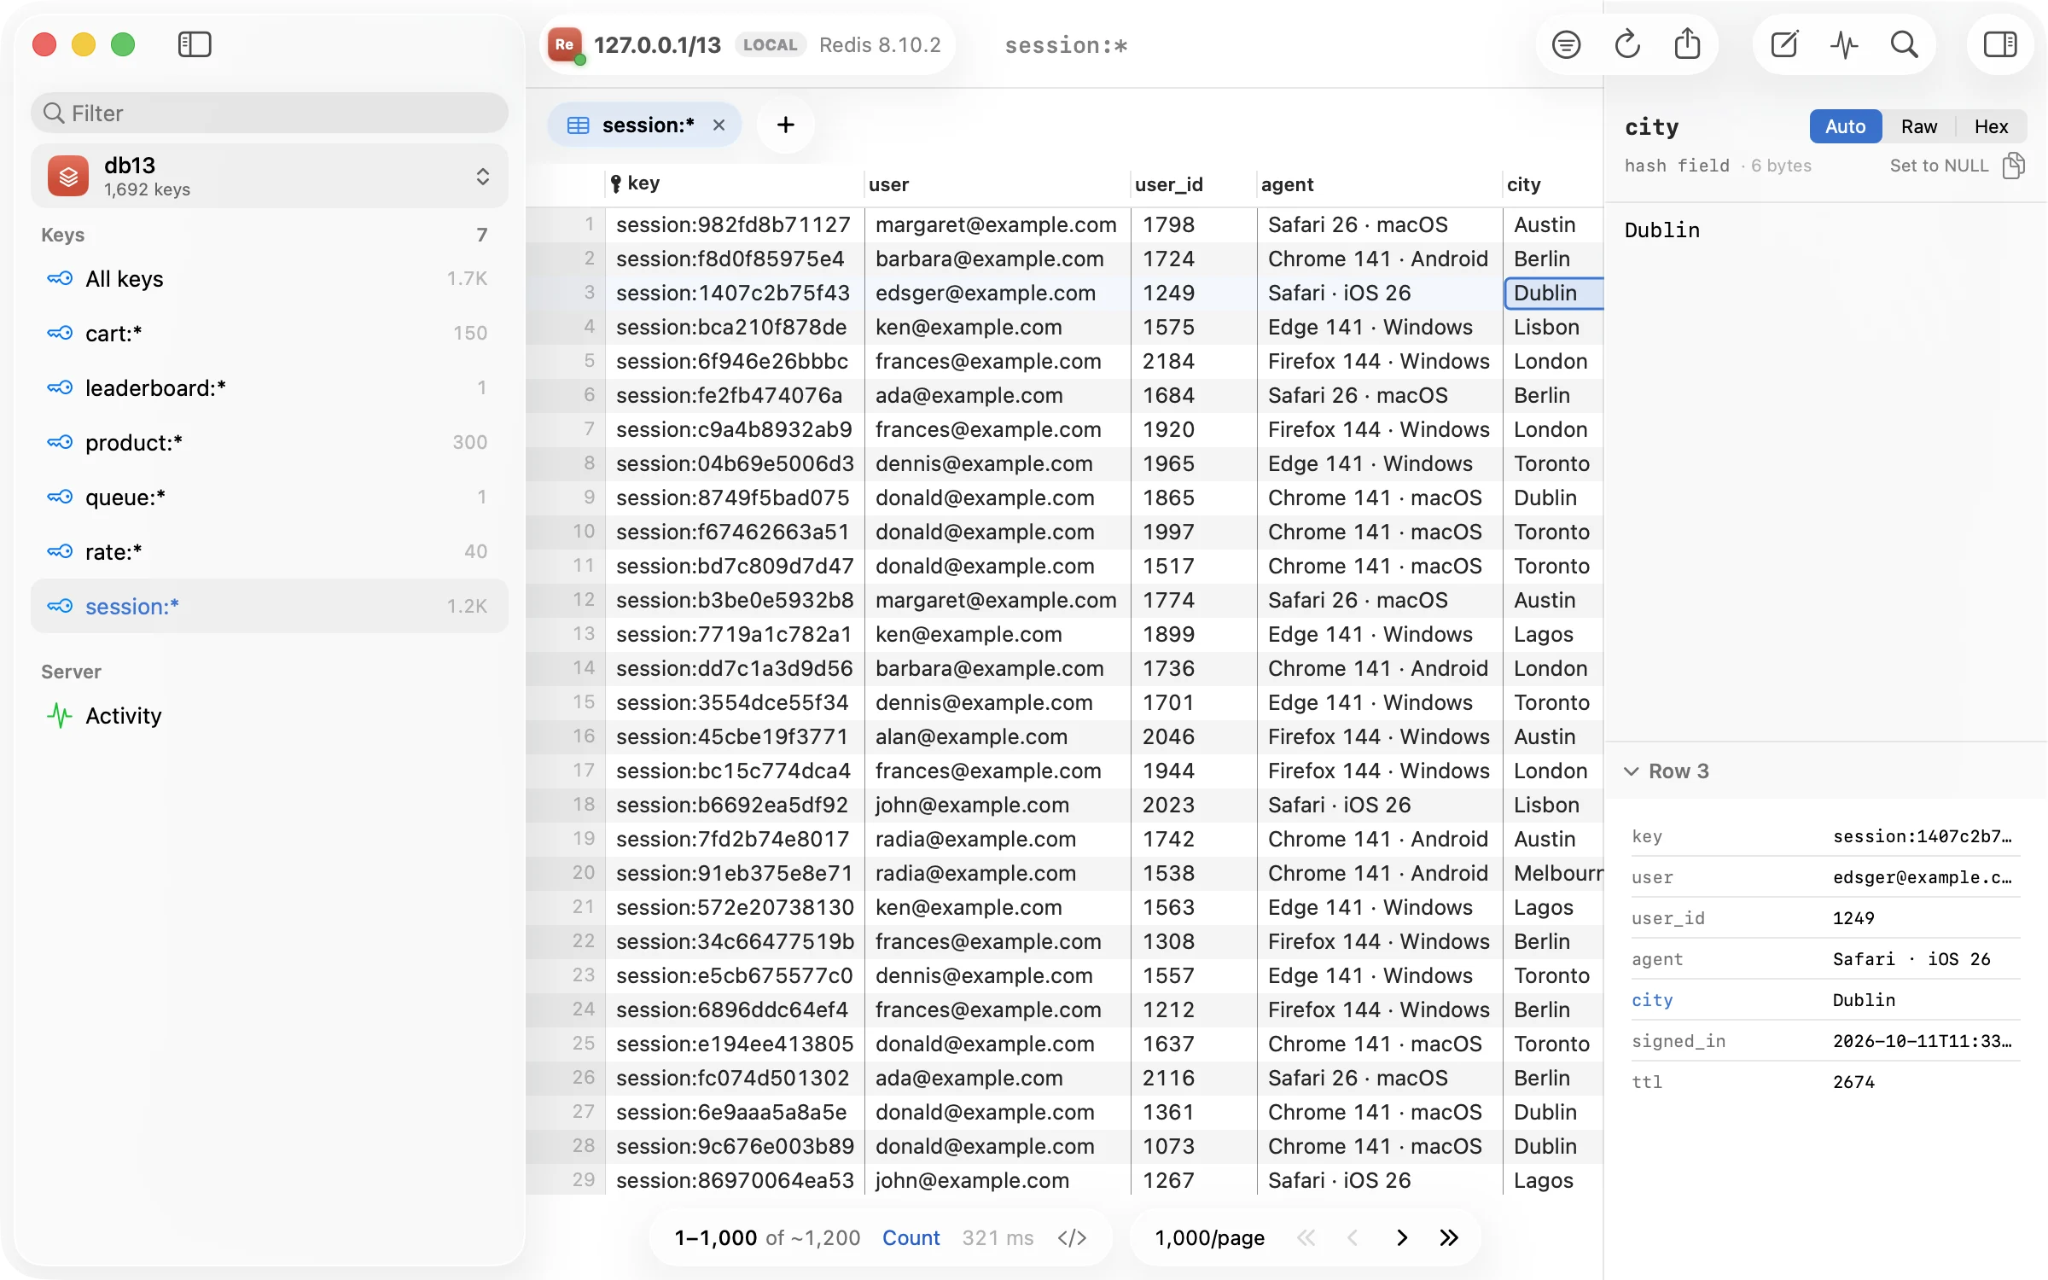Toggle the right inspector panel icon
This screenshot has width=2048, height=1280.
pyautogui.click(x=2000, y=44)
